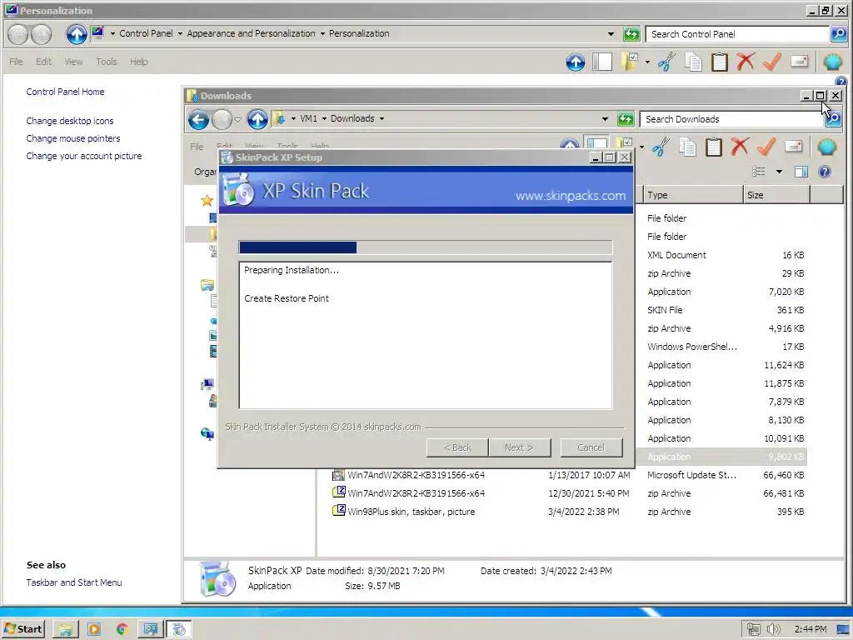Select Win7AndW2K8R2-KB3191566-x64 zip Archive row

coord(568,493)
